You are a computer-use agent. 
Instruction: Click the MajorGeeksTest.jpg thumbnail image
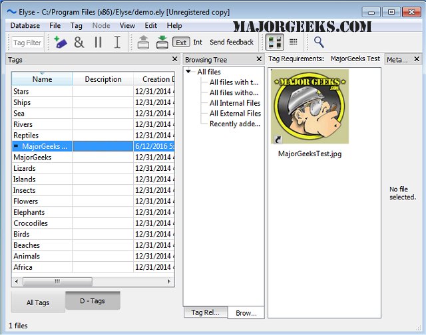[x=310, y=106]
